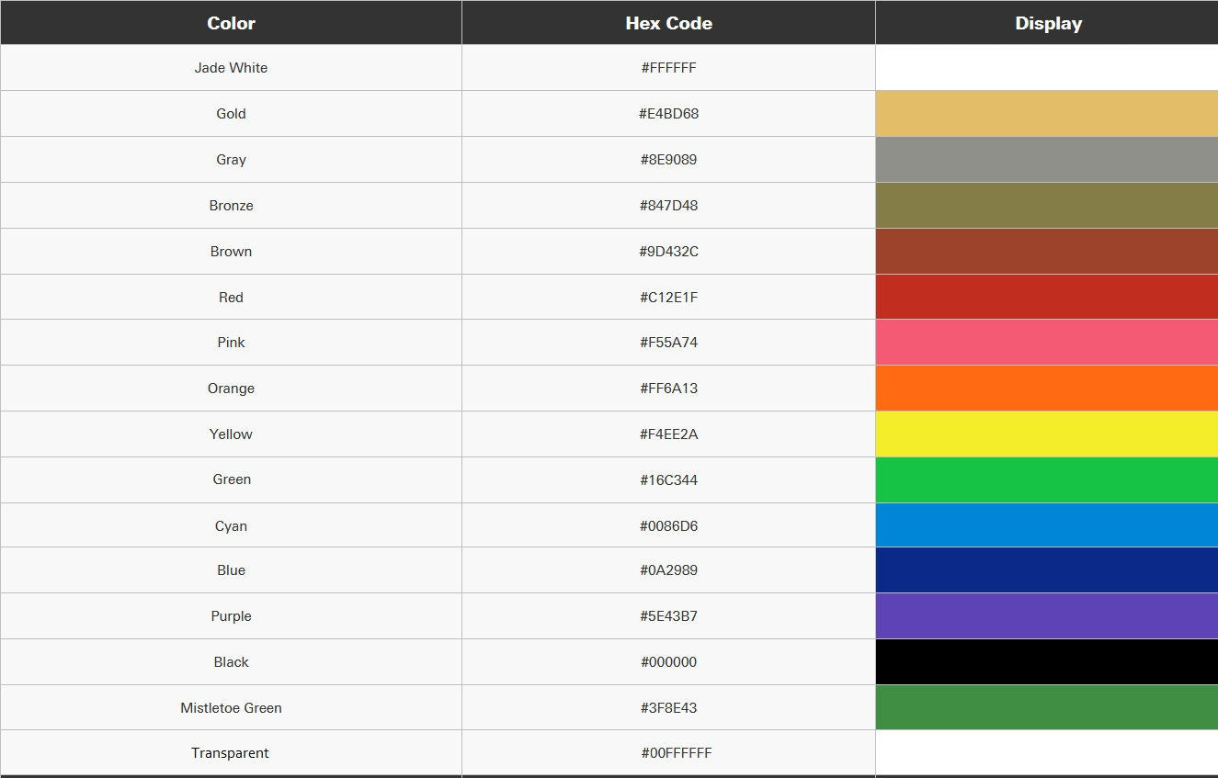
Task: Choose the Yellow color swatch
Action: 1046,434
